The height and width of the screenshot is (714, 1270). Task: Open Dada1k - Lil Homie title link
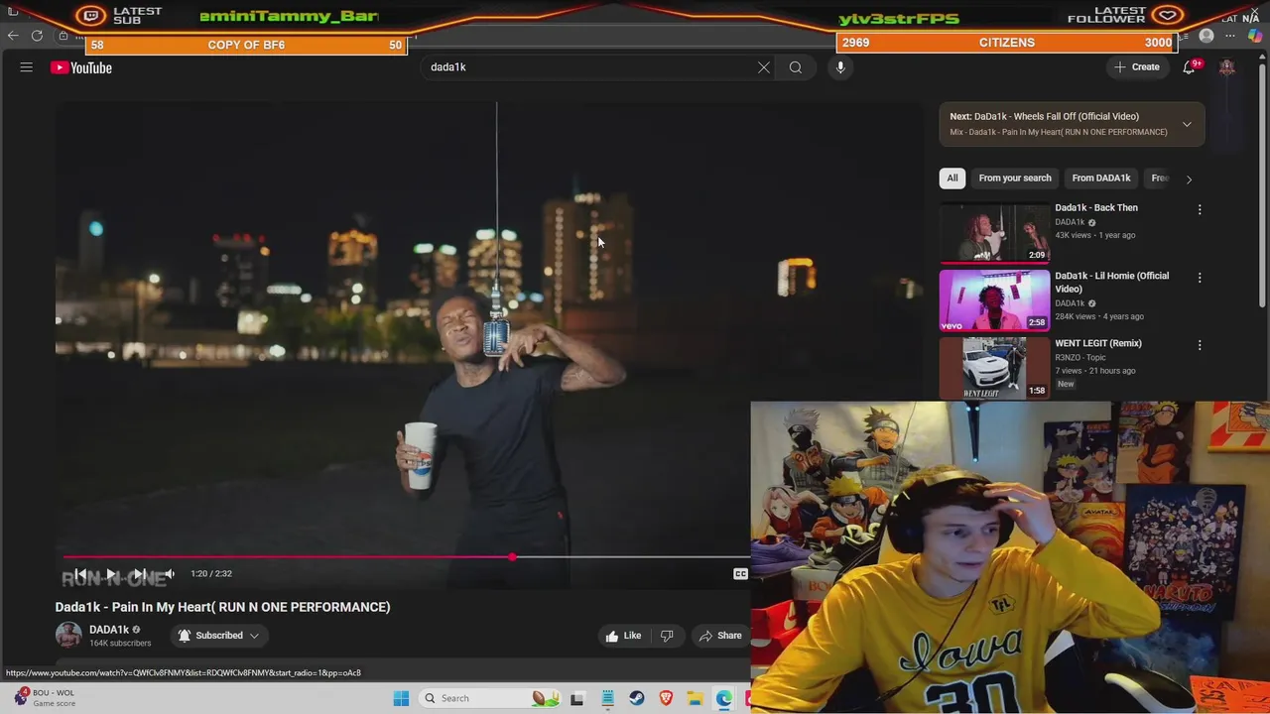1112,283
